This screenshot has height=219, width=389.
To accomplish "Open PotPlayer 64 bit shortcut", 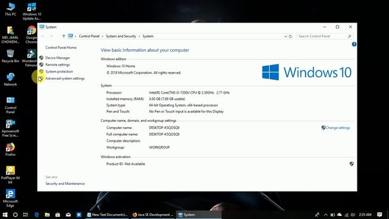I will coord(10,175).
